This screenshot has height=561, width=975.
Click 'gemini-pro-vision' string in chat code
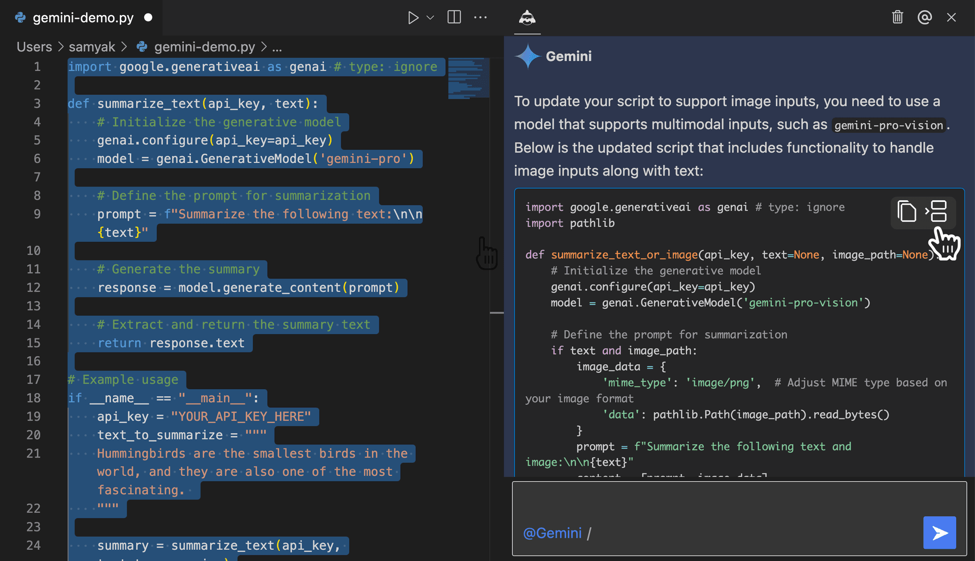pyautogui.click(x=803, y=303)
